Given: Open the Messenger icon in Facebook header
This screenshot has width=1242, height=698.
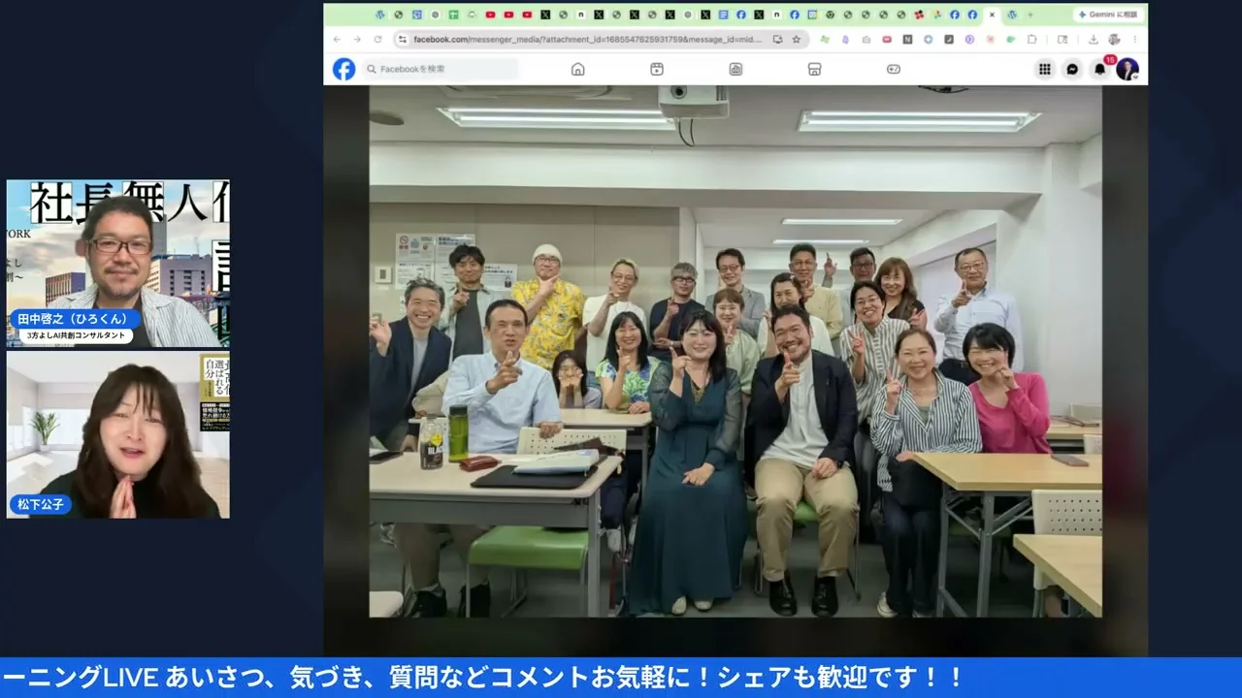Looking at the screenshot, I should pos(1072,69).
